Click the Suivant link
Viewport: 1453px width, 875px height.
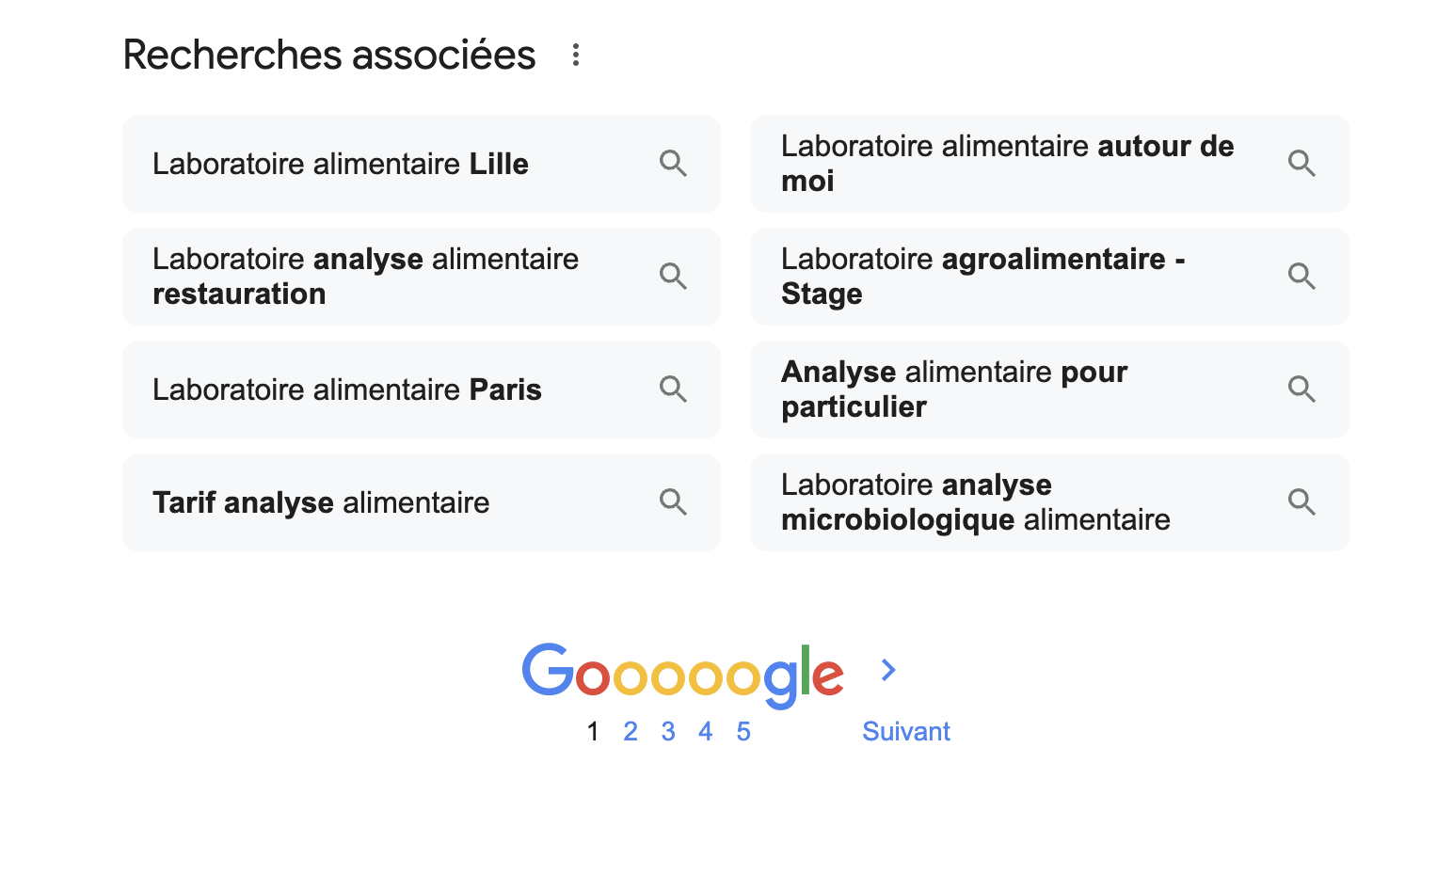906,731
